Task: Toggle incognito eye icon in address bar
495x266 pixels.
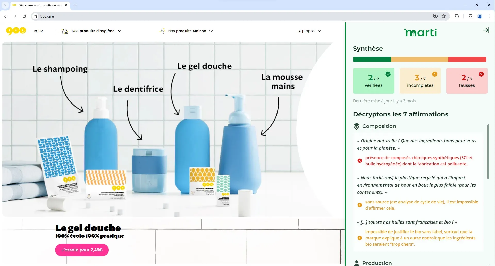Action: pyautogui.click(x=435, y=16)
